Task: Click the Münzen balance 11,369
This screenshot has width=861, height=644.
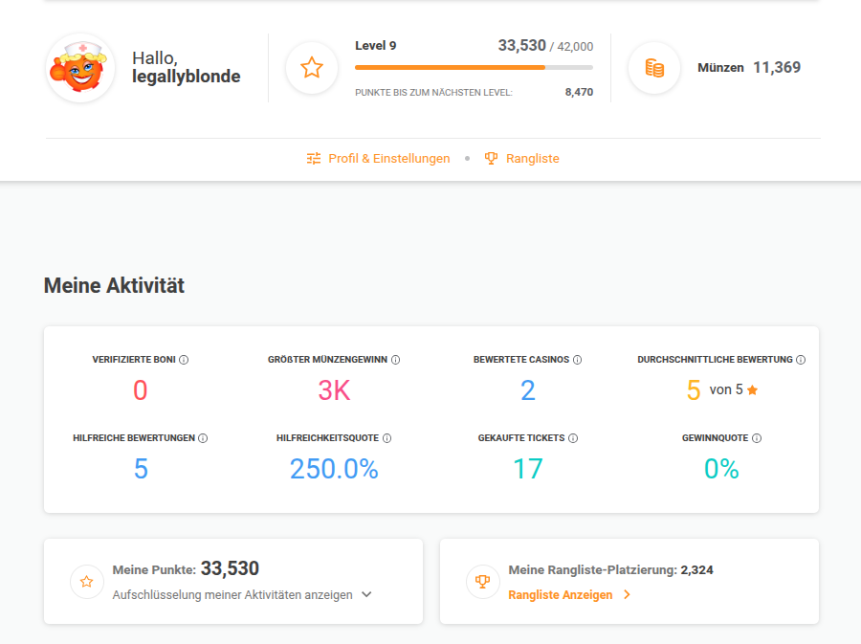Action: click(x=777, y=68)
